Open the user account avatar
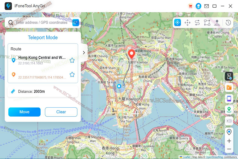Screen dimensions: 238x159 198,6
